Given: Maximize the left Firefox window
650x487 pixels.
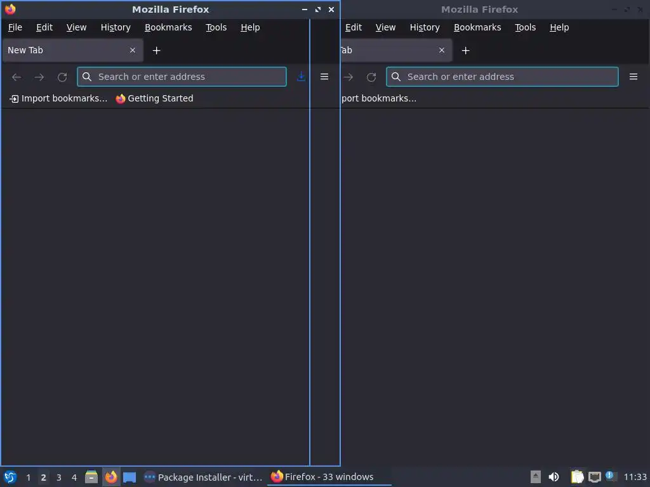Looking at the screenshot, I should pyautogui.click(x=318, y=9).
